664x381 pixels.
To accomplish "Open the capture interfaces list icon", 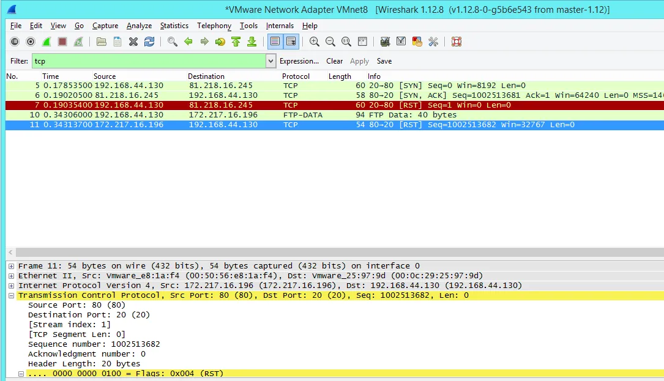I will pyautogui.click(x=15, y=42).
